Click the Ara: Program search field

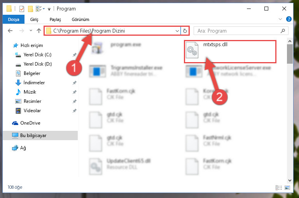pyautogui.click(x=238, y=31)
